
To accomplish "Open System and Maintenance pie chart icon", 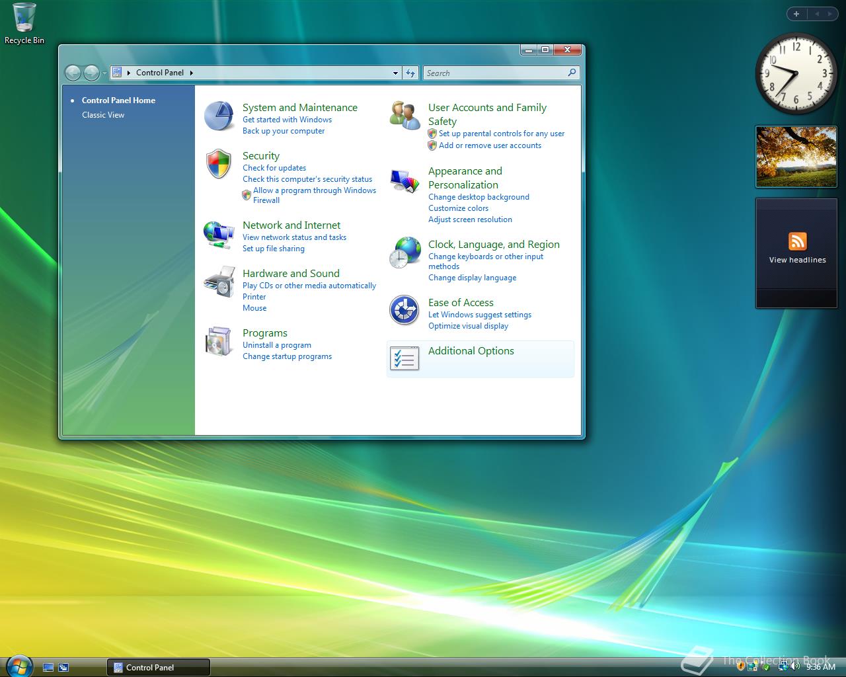I will (219, 116).
